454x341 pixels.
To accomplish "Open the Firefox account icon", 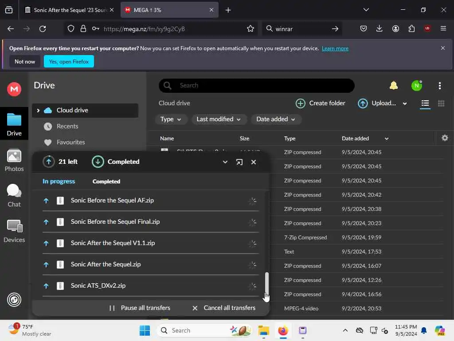I will pyautogui.click(x=395, y=29).
